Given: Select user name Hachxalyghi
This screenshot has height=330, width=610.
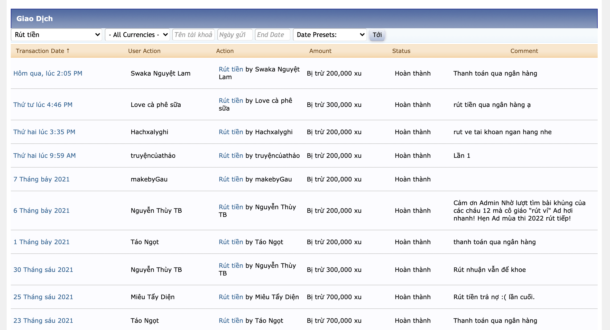Looking at the screenshot, I should (x=149, y=132).
